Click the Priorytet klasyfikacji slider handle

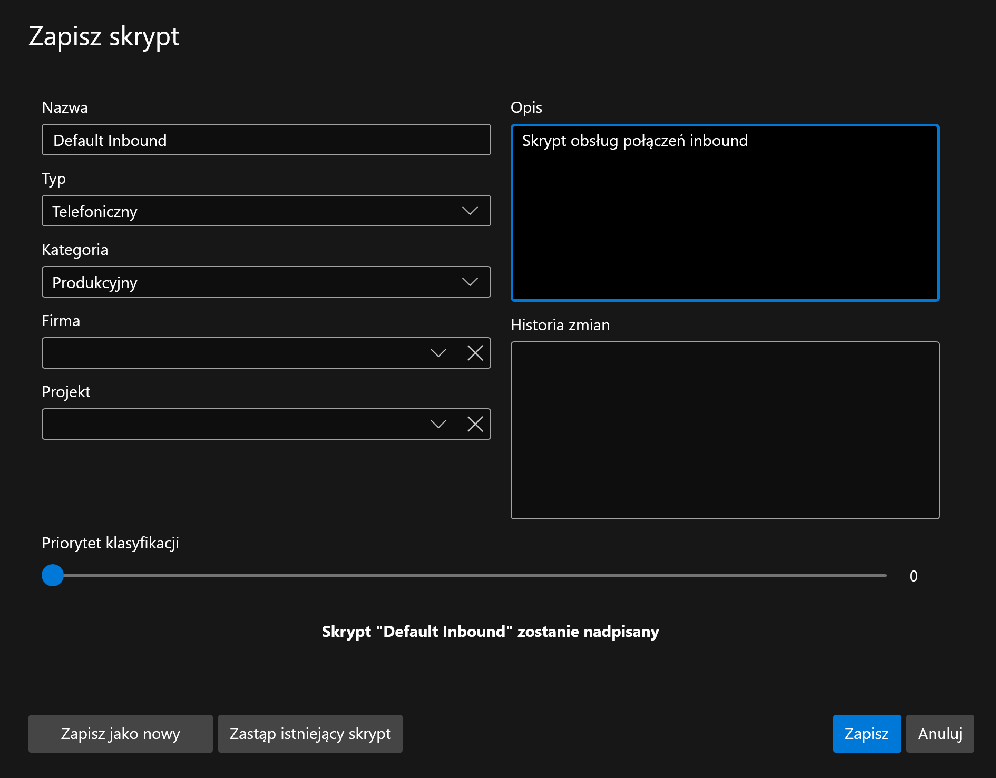coord(53,575)
